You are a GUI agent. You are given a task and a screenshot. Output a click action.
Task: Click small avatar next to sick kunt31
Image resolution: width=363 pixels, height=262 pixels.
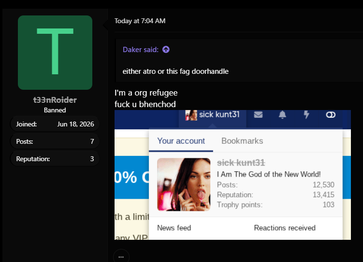191,115
